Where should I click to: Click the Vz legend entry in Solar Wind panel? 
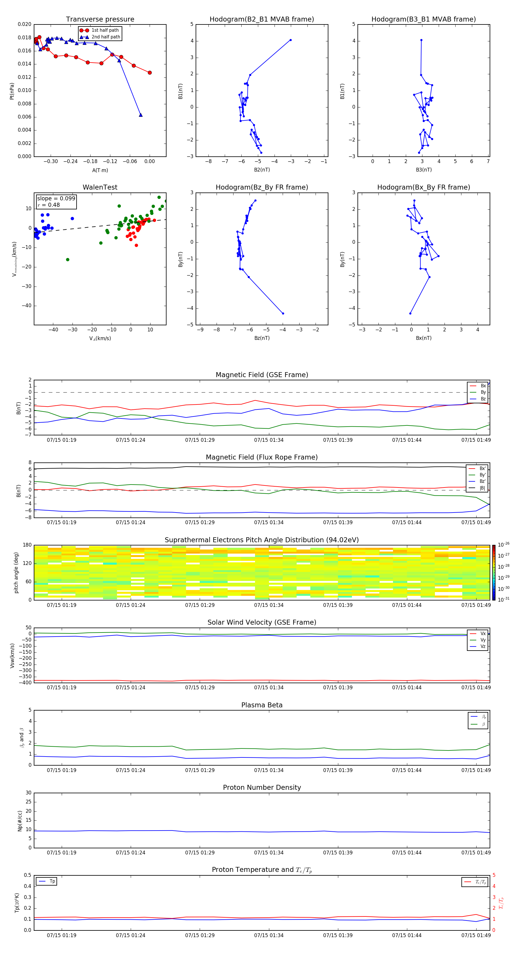tap(478, 646)
